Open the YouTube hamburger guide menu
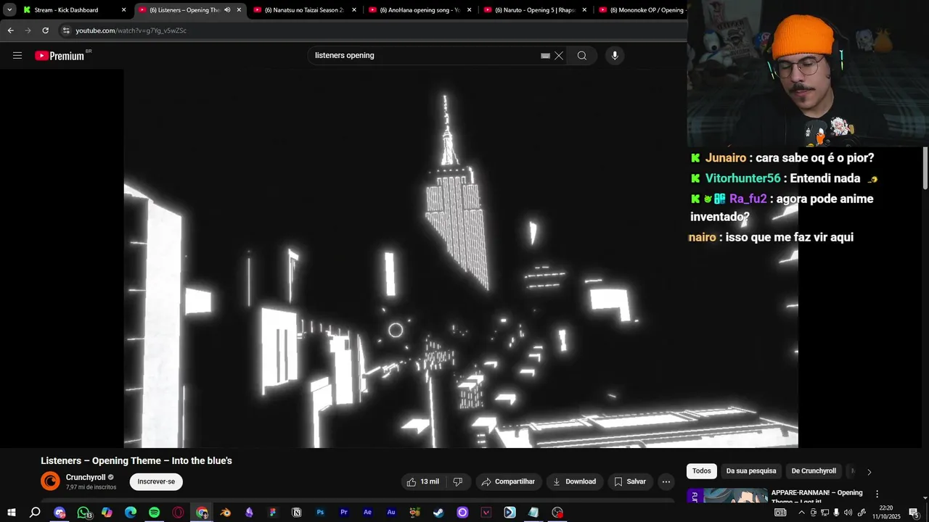The height and width of the screenshot is (522, 929). pyautogui.click(x=17, y=55)
